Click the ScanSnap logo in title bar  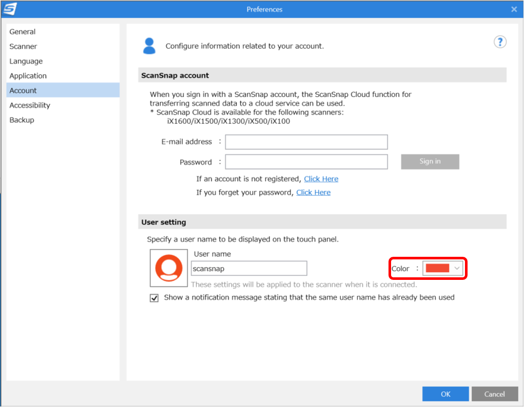(10, 9)
